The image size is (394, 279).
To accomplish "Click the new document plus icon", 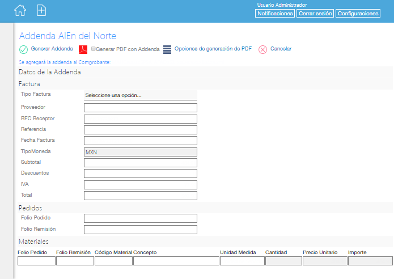I will (x=41, y=11).
